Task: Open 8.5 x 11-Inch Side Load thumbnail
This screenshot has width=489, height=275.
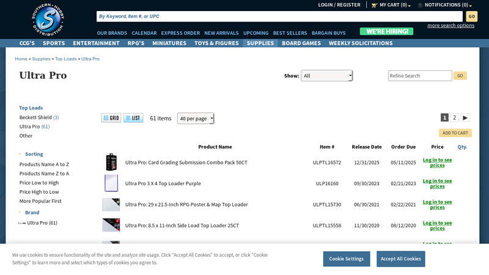Action: [111, 225]
